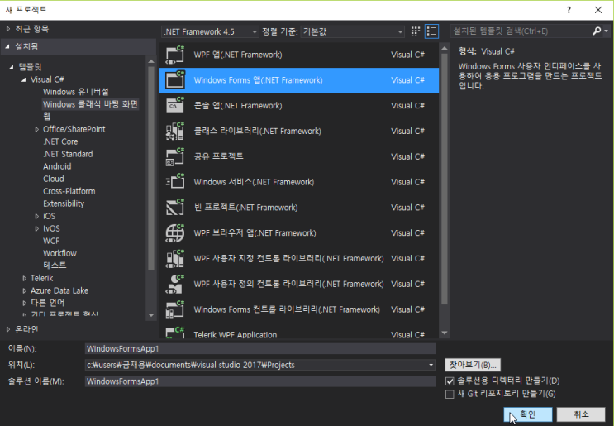Click the category tree scrollbar thumb
This screenshot has height=426, width=614.
pyautogui.click(x=151, y=168)
